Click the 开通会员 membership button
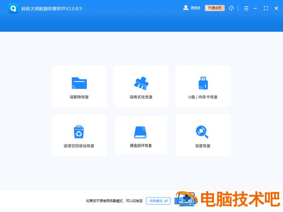Screen dimensions: 283x212 click(215, 8)
